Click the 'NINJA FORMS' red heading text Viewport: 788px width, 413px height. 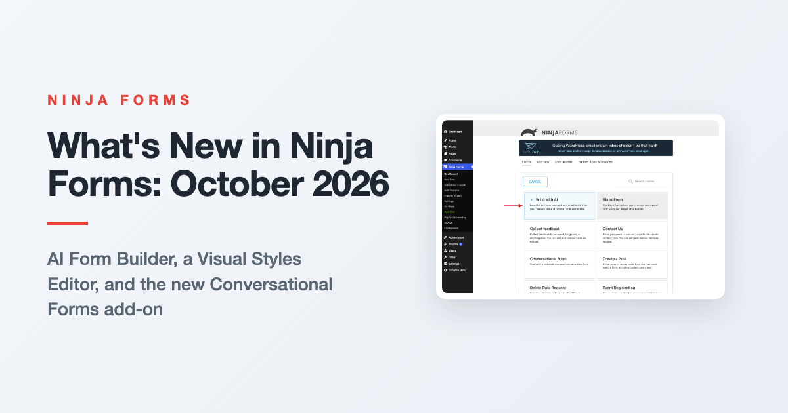coord(119,100)
